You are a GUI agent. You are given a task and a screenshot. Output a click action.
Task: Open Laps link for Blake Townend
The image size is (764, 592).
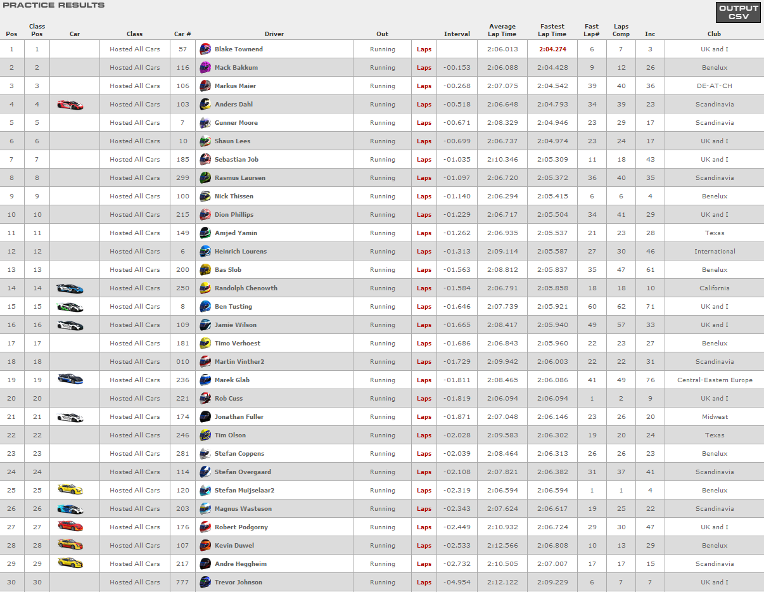pos(424,49)
